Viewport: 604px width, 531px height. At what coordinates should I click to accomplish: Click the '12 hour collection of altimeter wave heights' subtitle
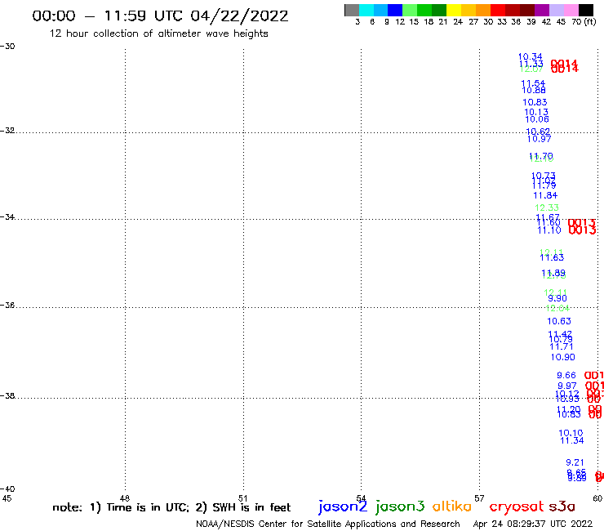[158, 33]
